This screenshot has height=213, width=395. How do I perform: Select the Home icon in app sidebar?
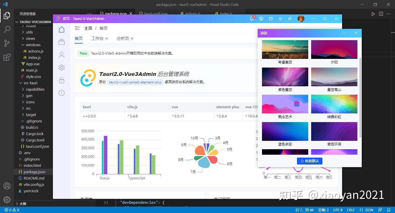61,29
